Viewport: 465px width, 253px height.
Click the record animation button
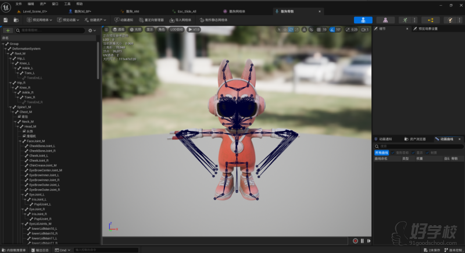[355, 241]
